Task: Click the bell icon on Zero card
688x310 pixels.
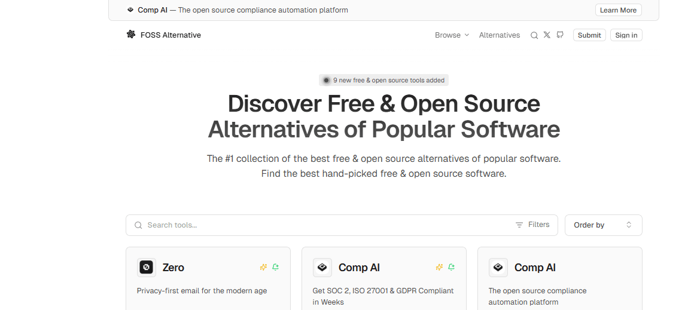Action: [275, 267]
